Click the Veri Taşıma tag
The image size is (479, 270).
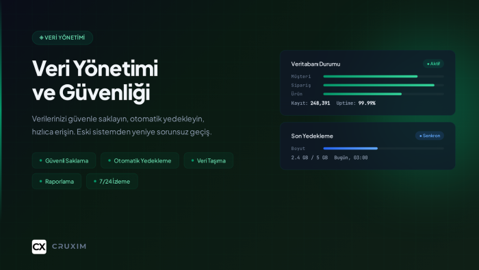coord(208,160)
